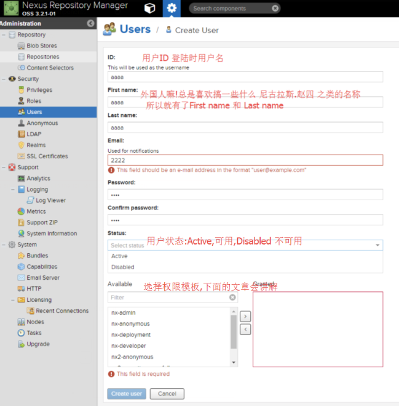
Task: Collapse the Licensing tree node
Action: point(13,300)
